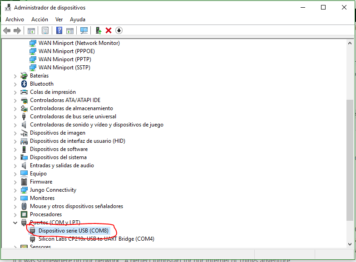Scan for hardware changes toolbar icon
Screen dimensions: 356x262
click(84, 31)
